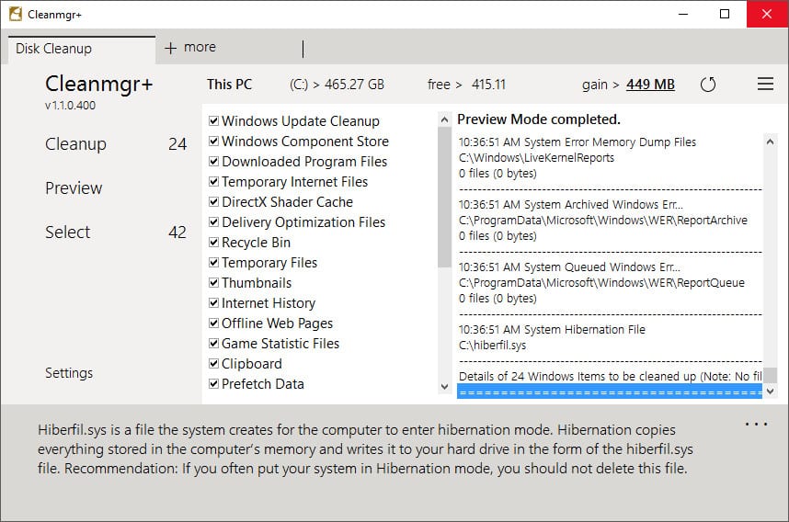Open Settings in the left sidebar
This screenshot has height=522, width=789.
pyautogui.click(x=69, y=373)
